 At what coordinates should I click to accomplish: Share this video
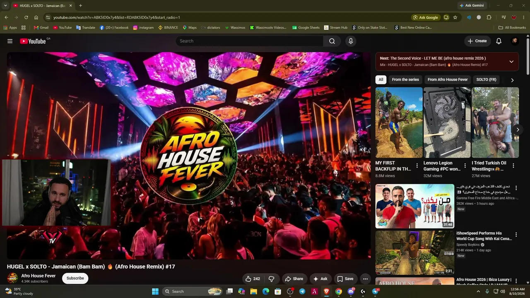tap(294, 279)
